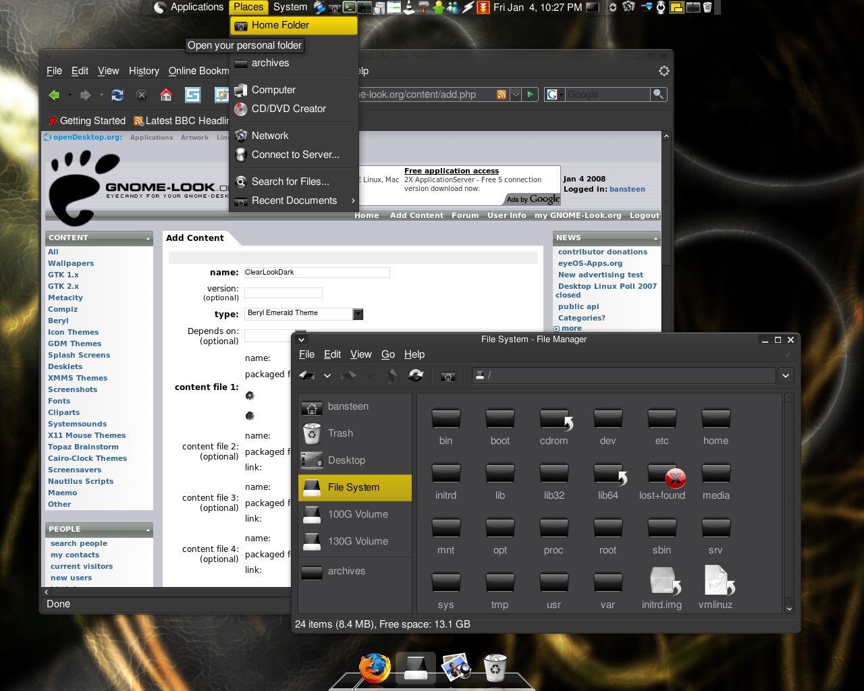Select the vmlinuz file
The height and width of the screenshot is (691, 864).
click(x=716, y=588)
